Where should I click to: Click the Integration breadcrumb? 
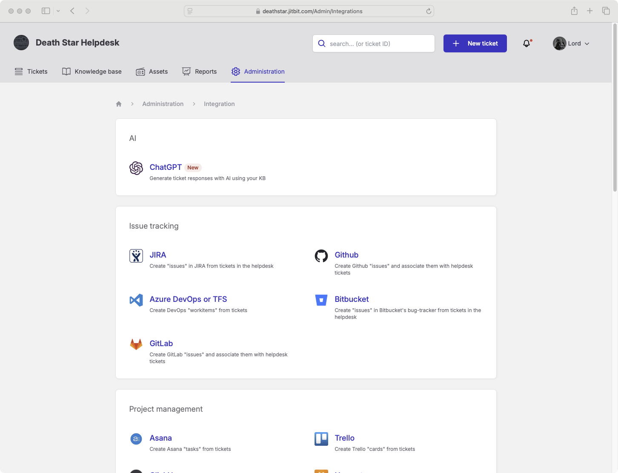pos(219,104)
